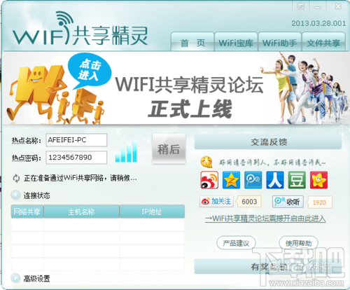Click the status text 正在准备通过WiFi共享网络
This screenshot has width=350, height=290.
(80, 179)
